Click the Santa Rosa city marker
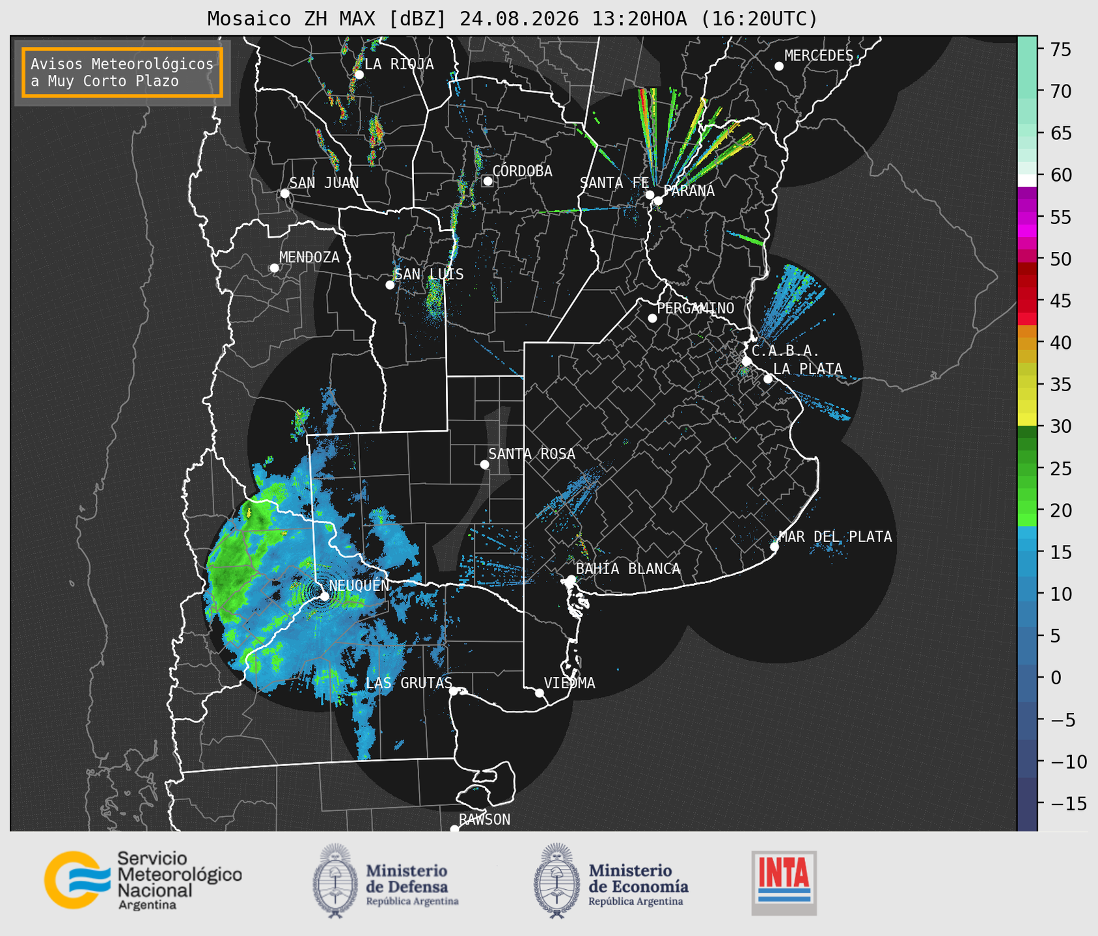 click(484, 464)
